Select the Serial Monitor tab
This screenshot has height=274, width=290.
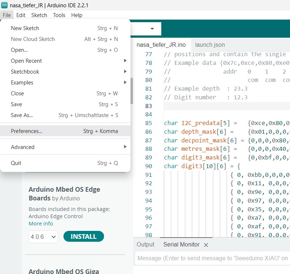pyautogui.click(x=182, y=245)
